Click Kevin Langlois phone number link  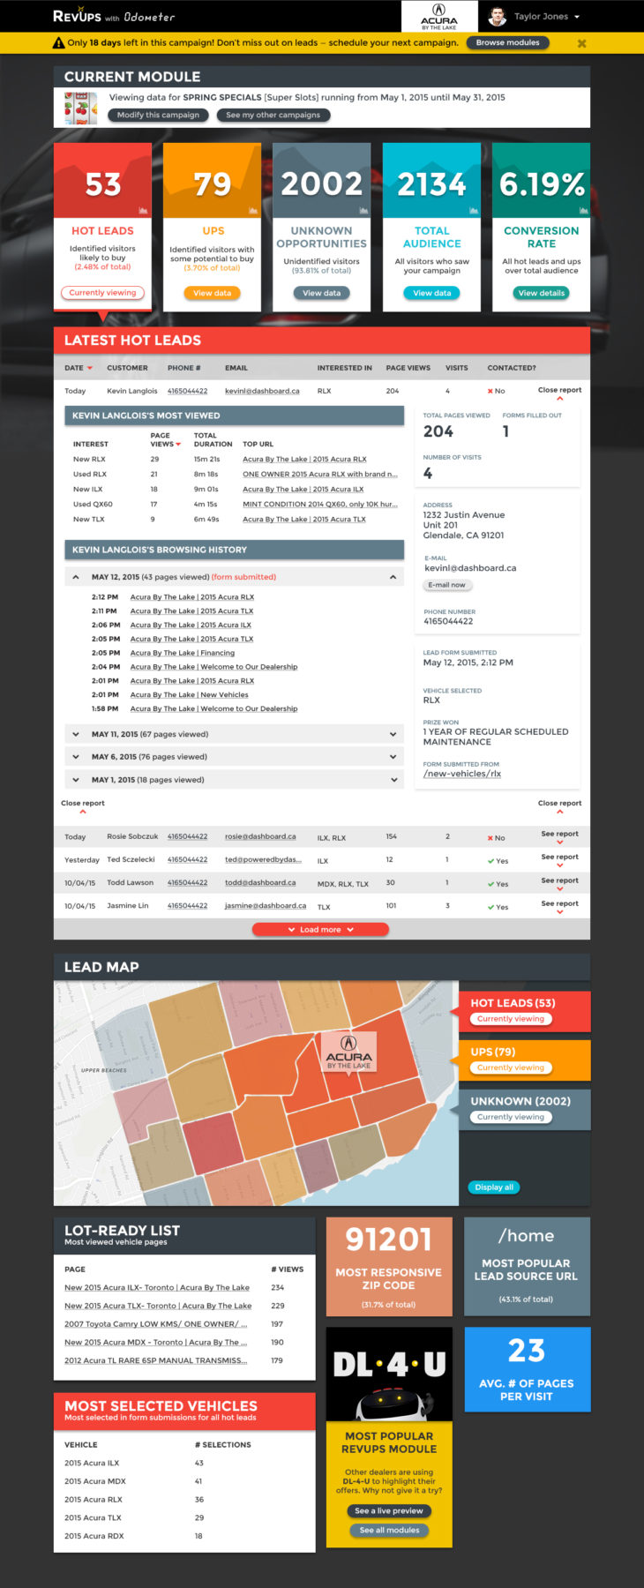[187, 391]
